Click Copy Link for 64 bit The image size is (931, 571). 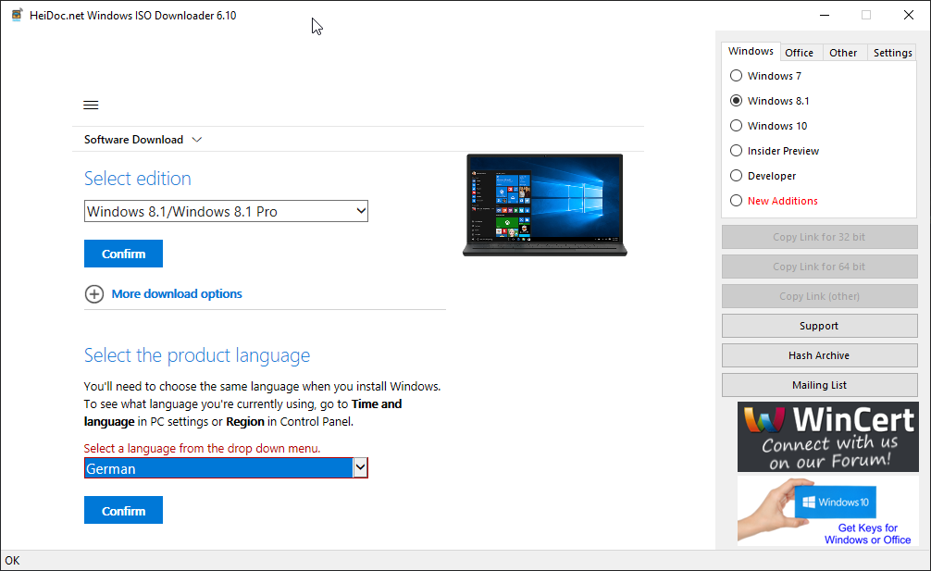pos(819,267)
